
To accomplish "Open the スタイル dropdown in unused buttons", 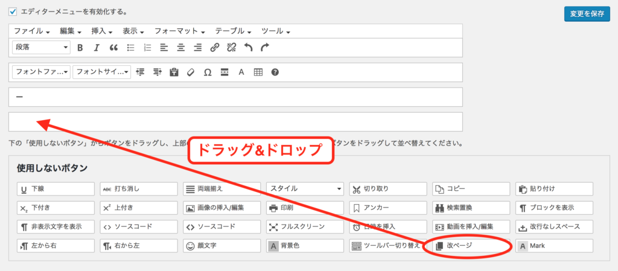I will click(x=305, y=188).
